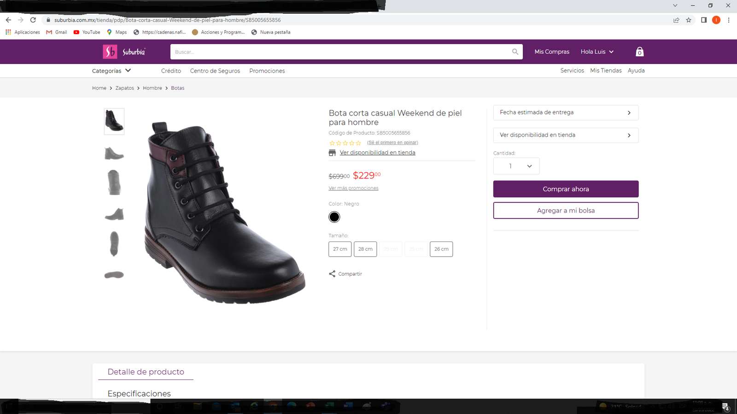Click the five-star rating
The width and height of the screenshot is (737, 414).
pos(345,143)
